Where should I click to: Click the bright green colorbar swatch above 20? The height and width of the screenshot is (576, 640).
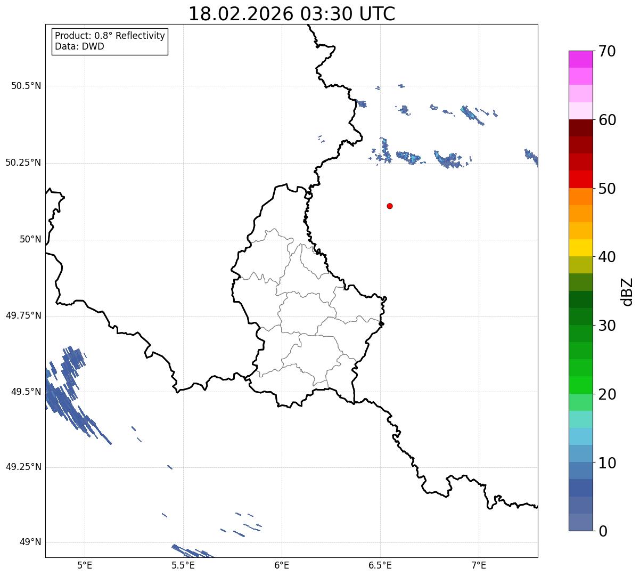pos(581,385)
